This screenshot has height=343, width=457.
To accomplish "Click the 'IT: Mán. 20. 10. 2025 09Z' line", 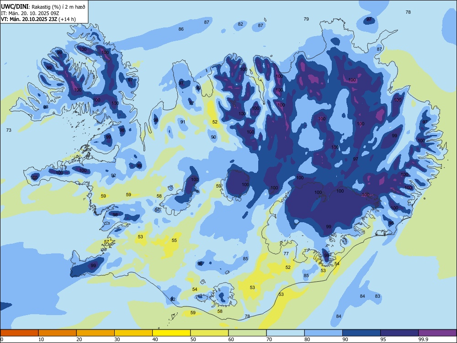I will [x=30, y=13].
